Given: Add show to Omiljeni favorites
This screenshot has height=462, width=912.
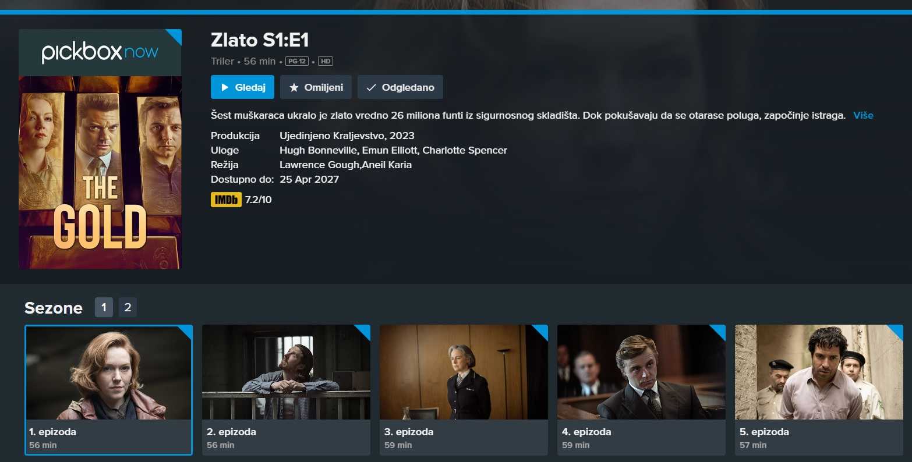Looking at the screenshot, I should click(316, 87).
